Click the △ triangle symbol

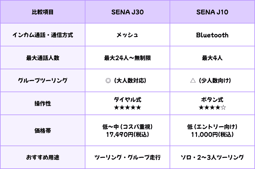pos(192,81)
